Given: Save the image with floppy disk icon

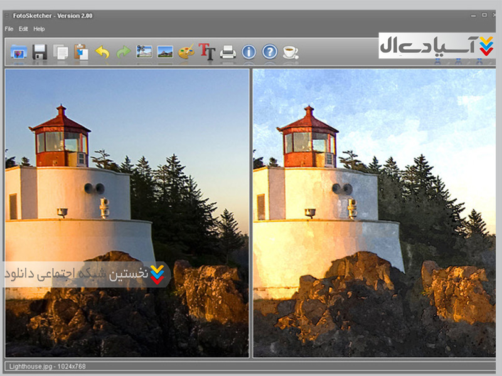Looking at the screenshot, I should coord(40,52).
